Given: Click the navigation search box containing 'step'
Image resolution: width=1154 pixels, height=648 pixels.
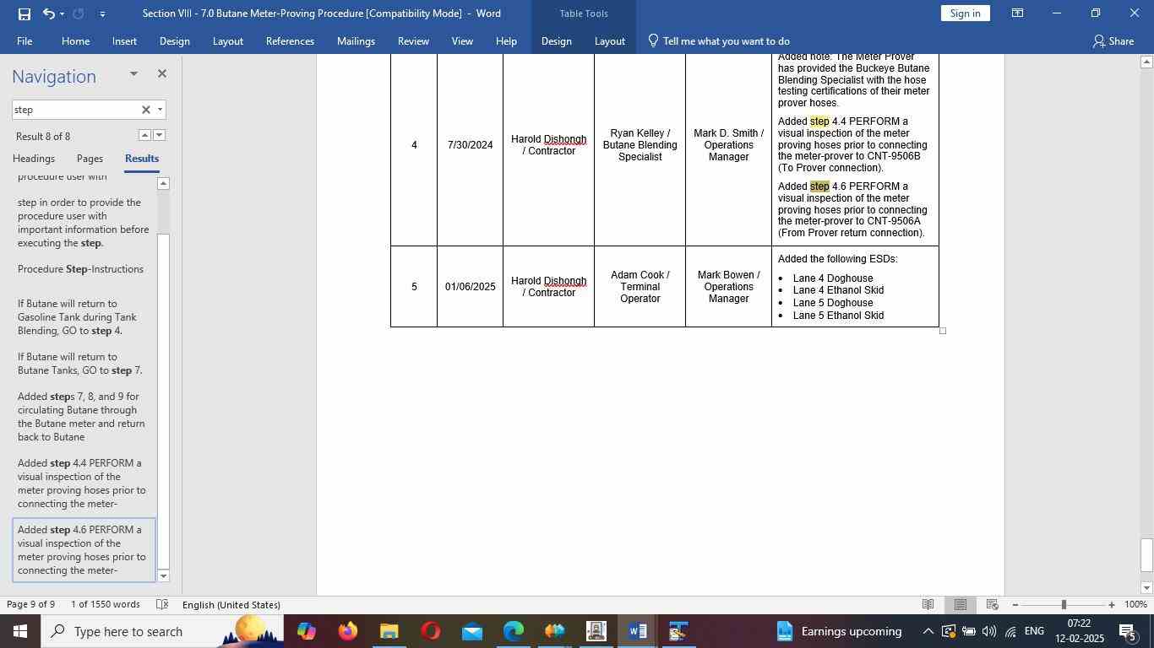Looking at the screenshot, I should pos(74,110).
